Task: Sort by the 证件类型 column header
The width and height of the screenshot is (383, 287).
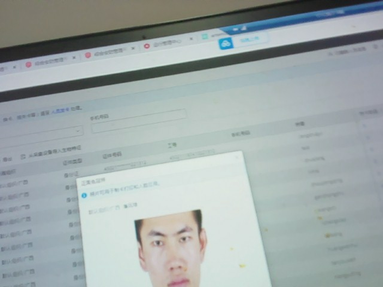Action: pyautogui.click(x=72, y=162)
